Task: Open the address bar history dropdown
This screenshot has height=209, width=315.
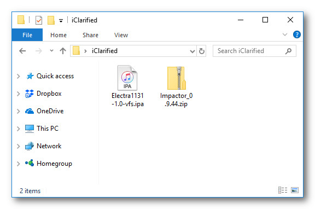Action: [x=192, y=51]
